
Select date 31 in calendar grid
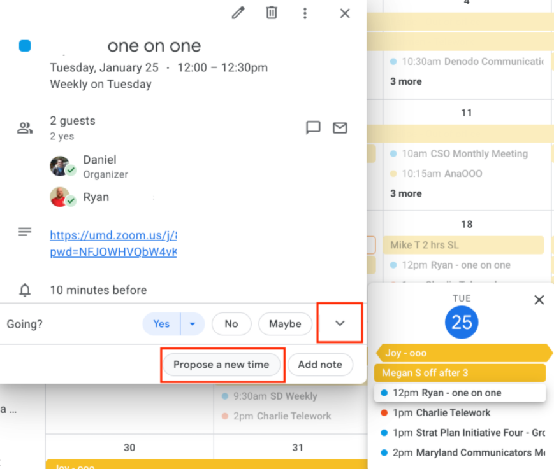click(298, 447)
